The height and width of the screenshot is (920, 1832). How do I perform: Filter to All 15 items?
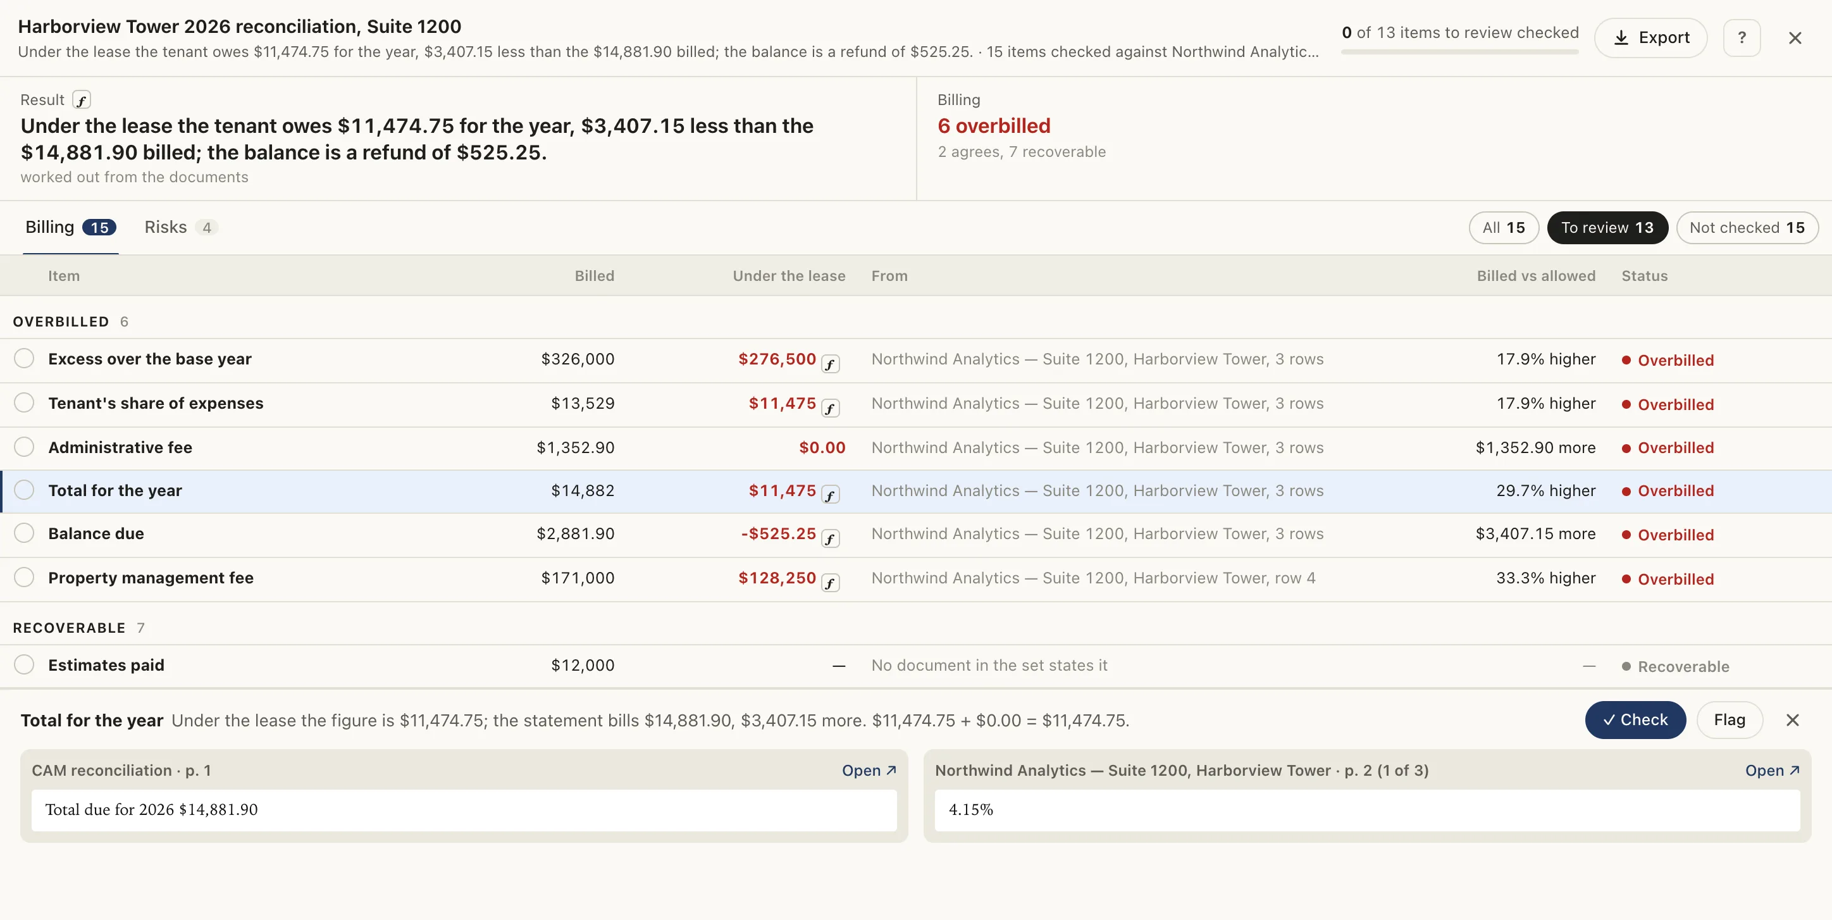pyautogui.click(x=1504, y=228)
